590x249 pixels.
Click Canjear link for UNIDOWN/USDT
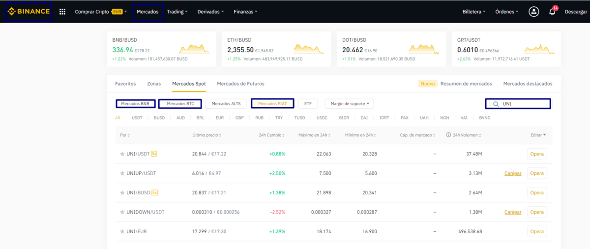tap(513, 212)
